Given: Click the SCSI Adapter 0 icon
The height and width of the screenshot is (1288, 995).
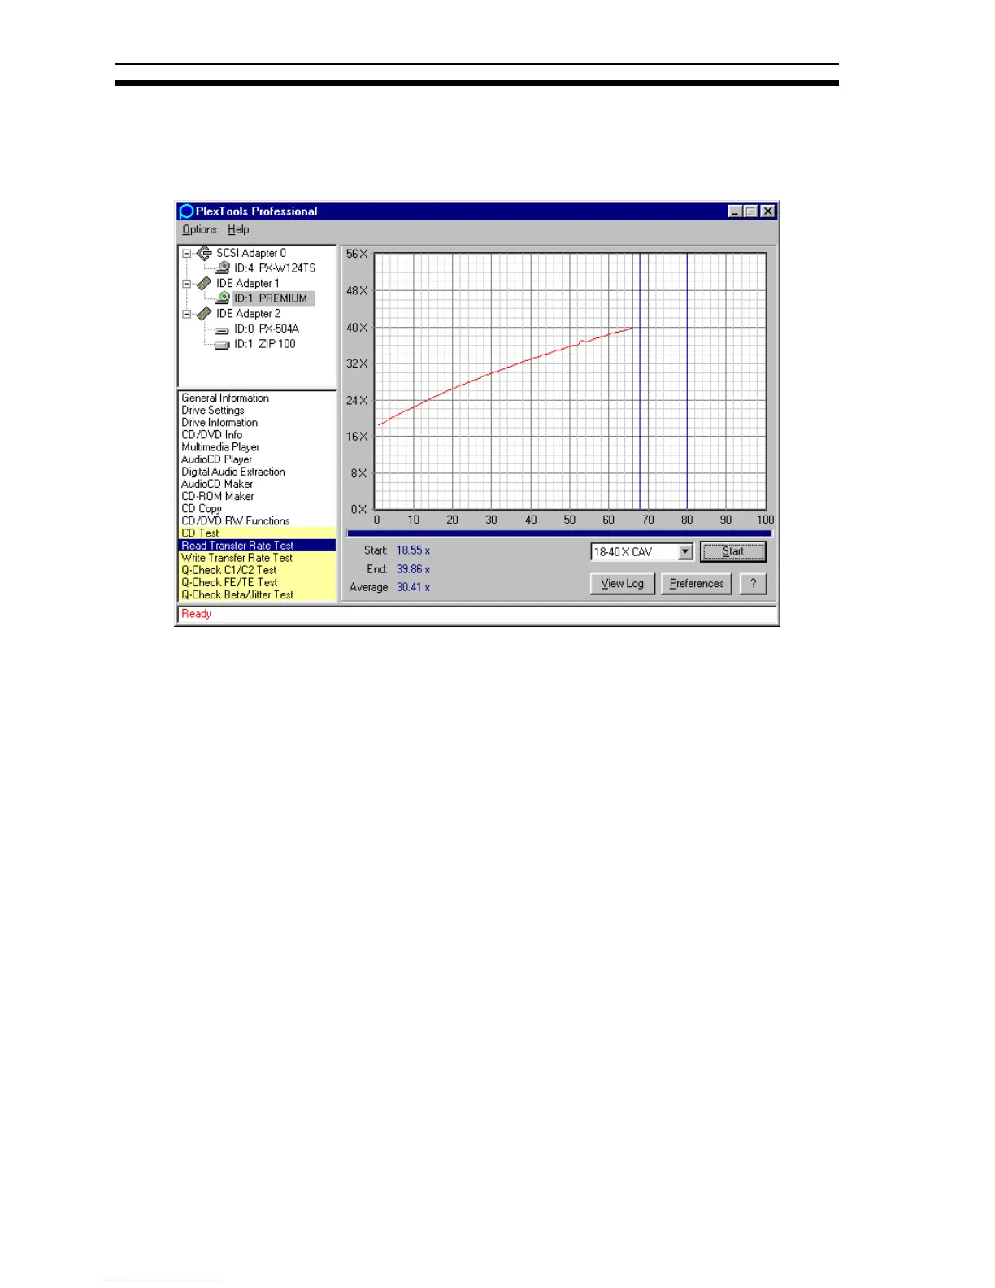Looking at the screenshot, I should click(204, 253).
